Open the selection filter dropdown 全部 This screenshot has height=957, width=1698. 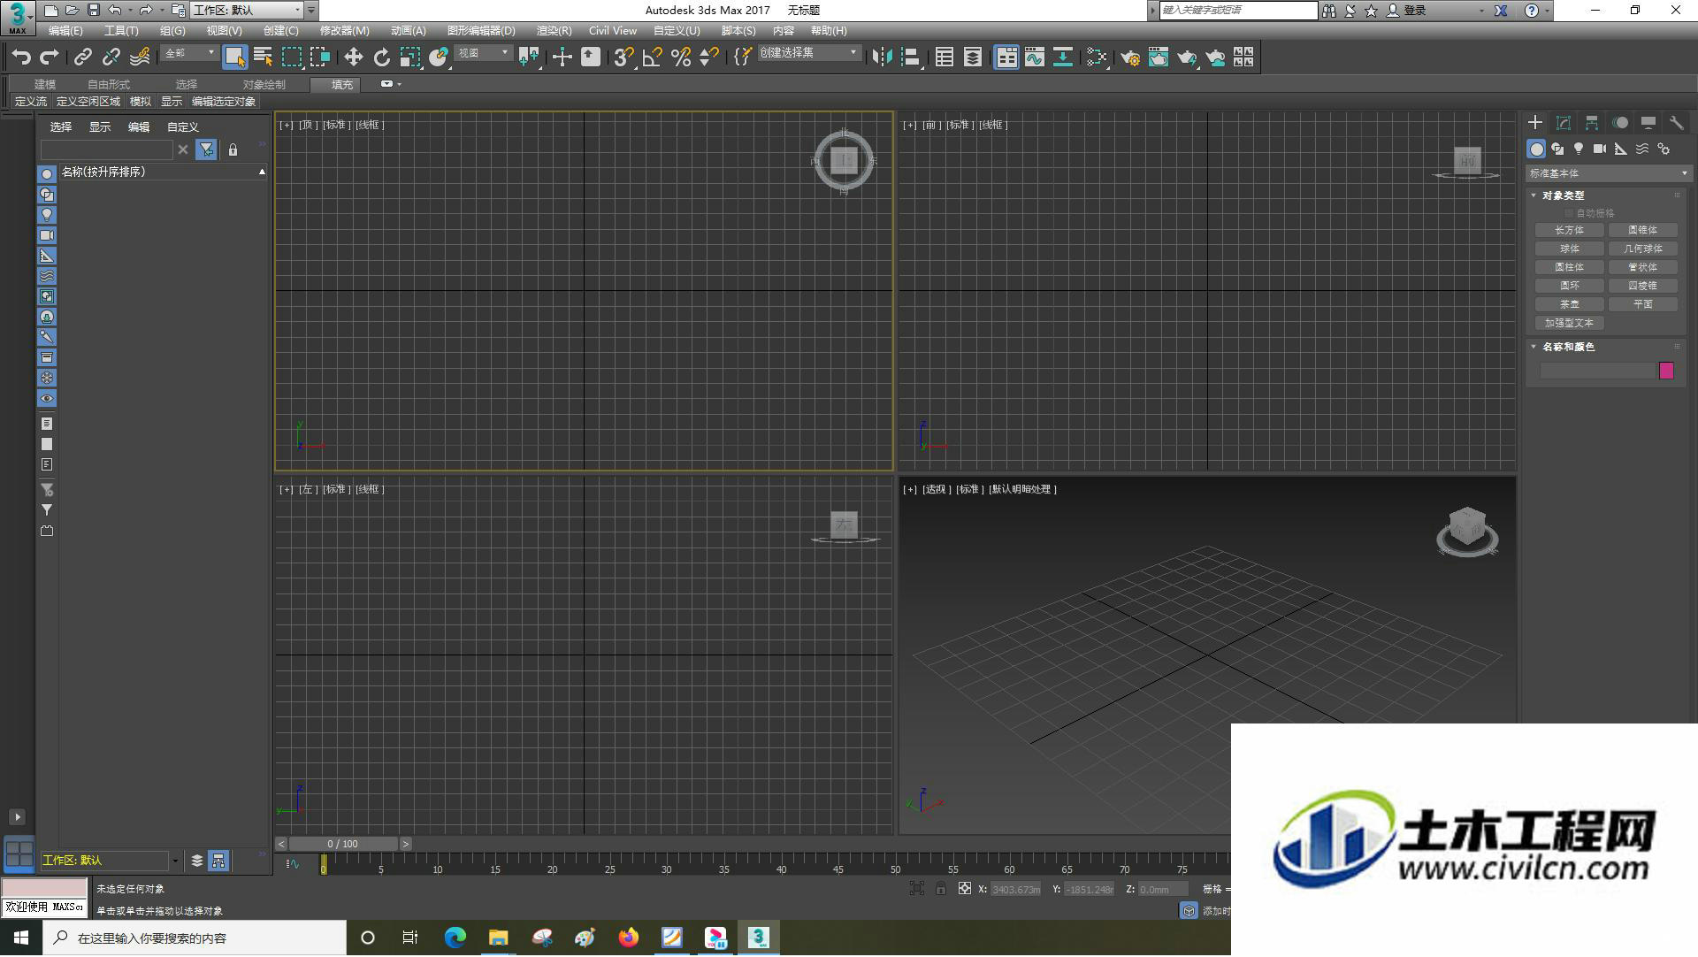(189, 54)
